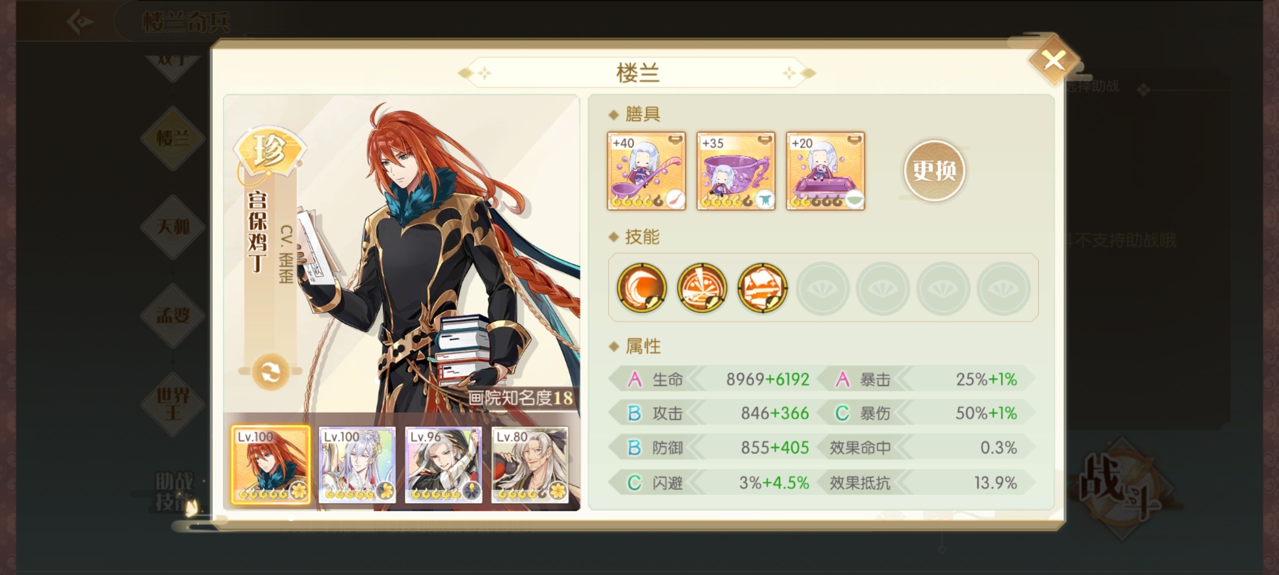This screenshot has height=575, width=1279.
Task: Select the red-haired Lv.100 character thumbnail
Action: pos(271,464)
